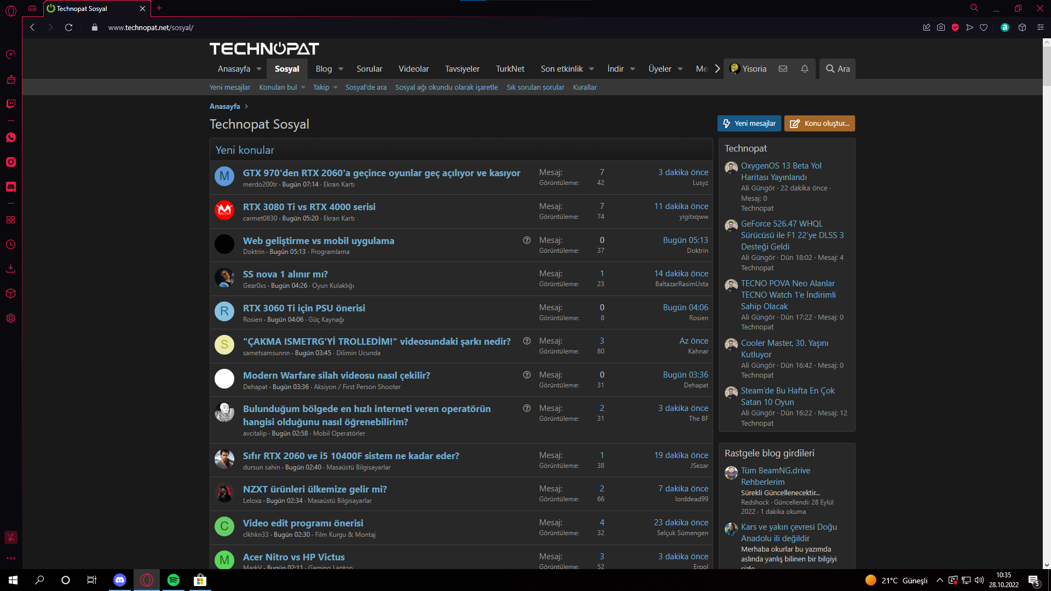Open the Sorular menu item

pos(369,69)
